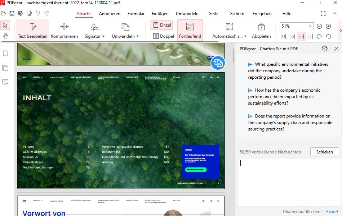
Task: Click the Anhang contents entry
Action: [107, 162]
